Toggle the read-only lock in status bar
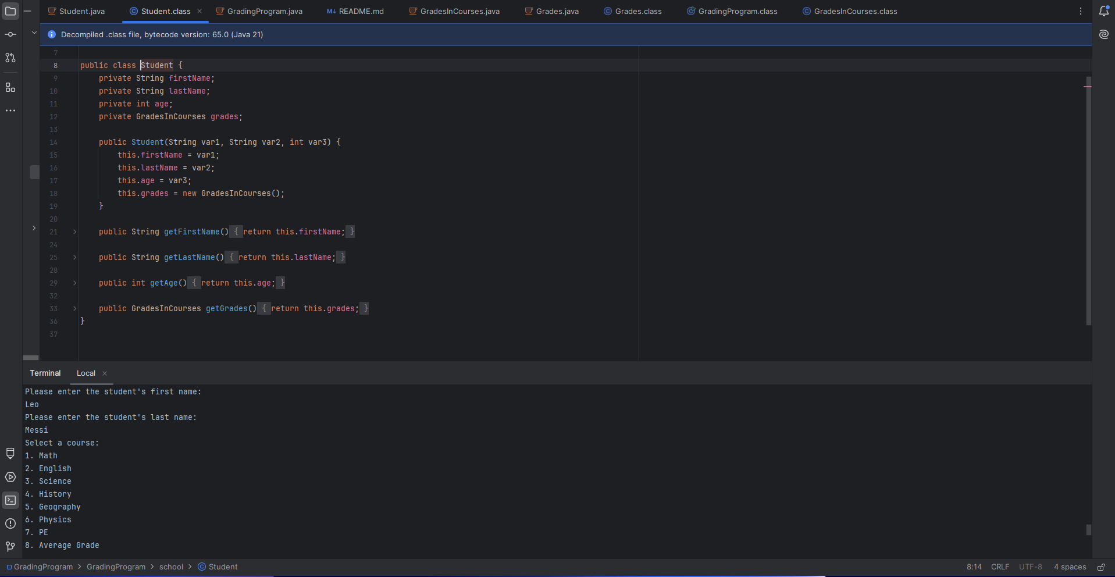 (x=1101, y=567)
